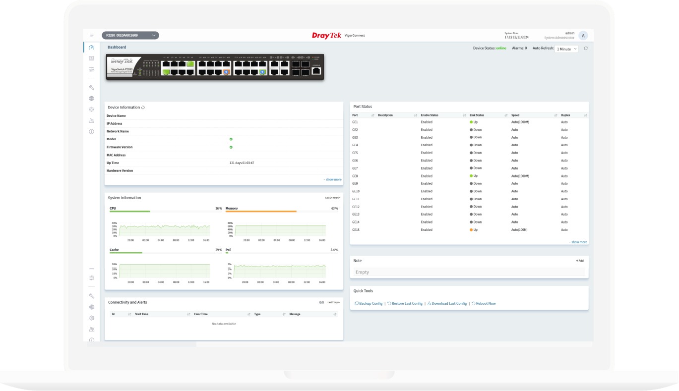Click the DrayTek VigorConnect logo
This screenshot has width=679, height=391.
coord(338,35)
